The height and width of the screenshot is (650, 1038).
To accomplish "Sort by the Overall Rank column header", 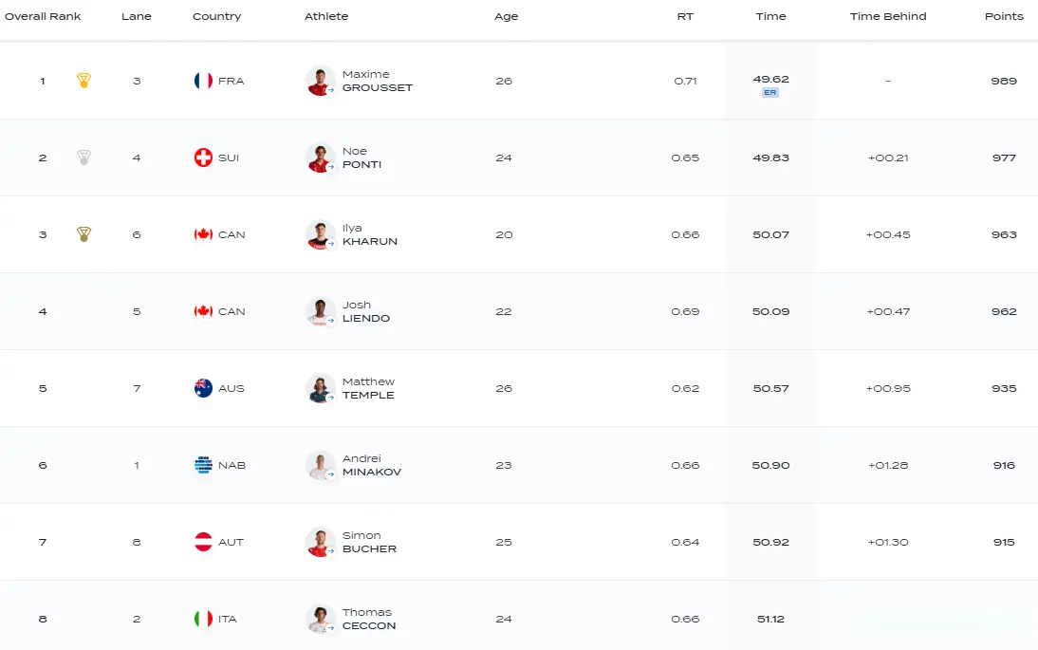I will coord(43,16).
